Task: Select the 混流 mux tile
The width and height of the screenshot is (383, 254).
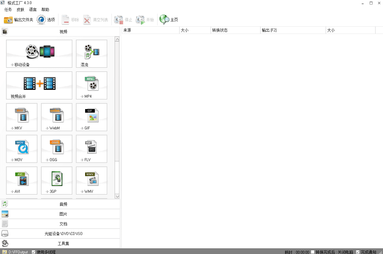Action: point(91,54)
